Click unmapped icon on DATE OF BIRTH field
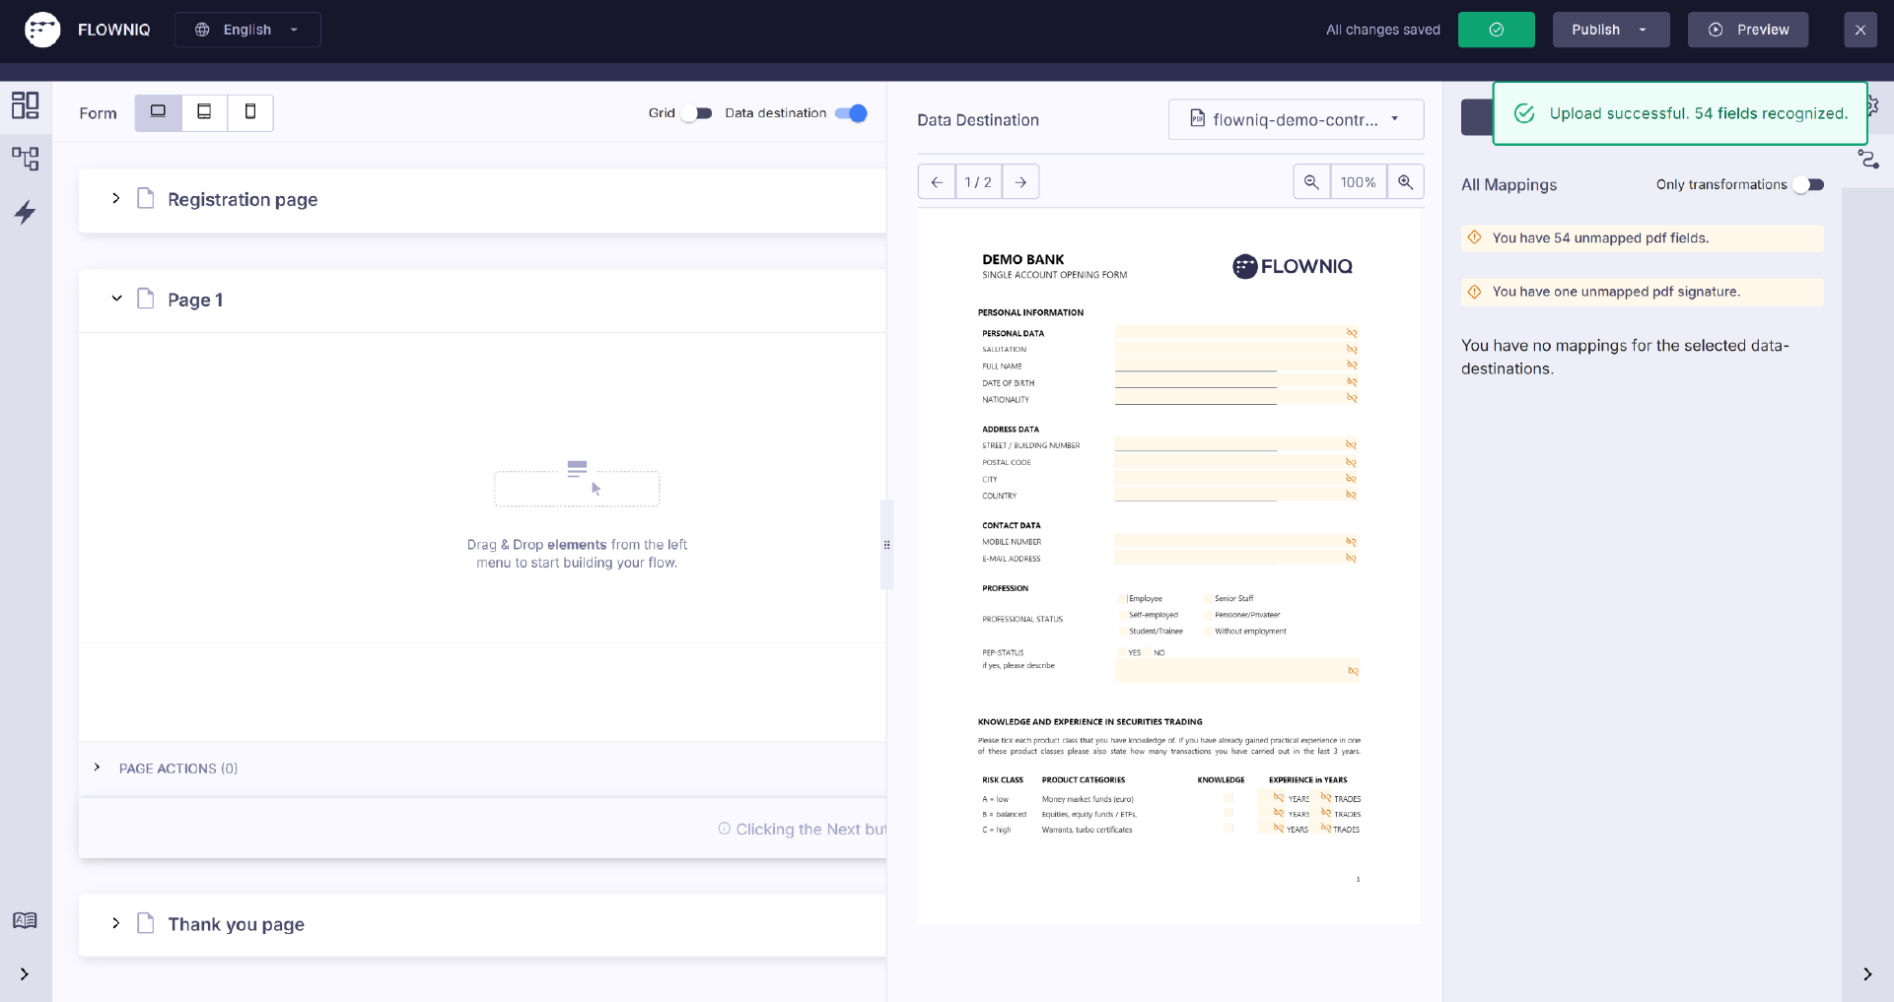Viewport: 1894px width, 1002px height. point(1352,382)
